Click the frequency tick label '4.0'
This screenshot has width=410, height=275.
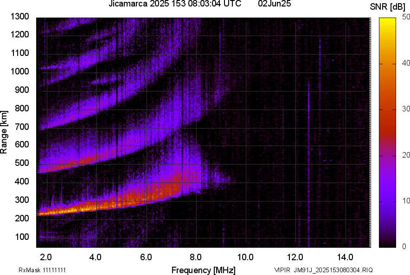tap(95, 257)
